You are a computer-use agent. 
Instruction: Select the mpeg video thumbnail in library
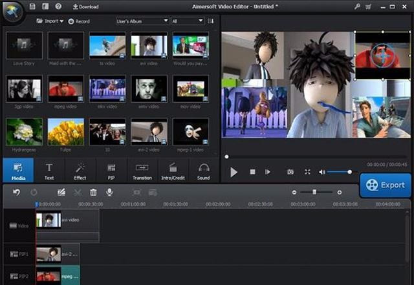click(x=66, y=89)
